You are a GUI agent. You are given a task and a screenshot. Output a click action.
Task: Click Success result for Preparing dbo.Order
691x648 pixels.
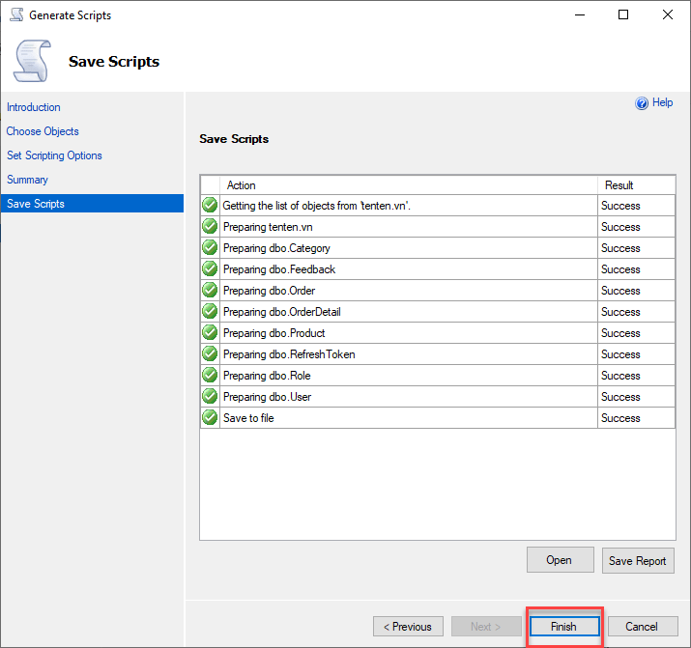pos(620,291)
